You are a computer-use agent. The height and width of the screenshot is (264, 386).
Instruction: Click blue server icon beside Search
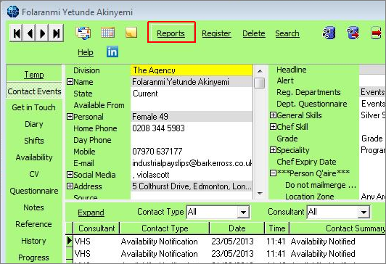tap(329, 33)
